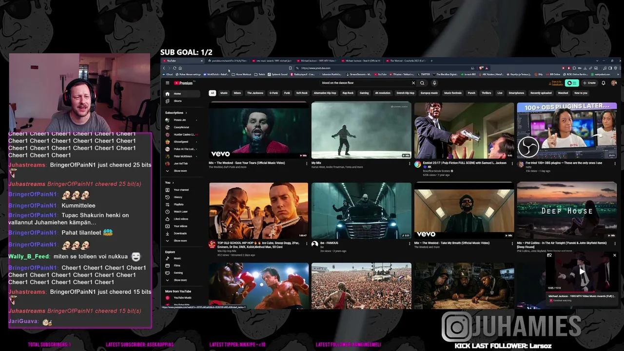
Task: Start voice search with the microphone icon
Action: point(434,83)
